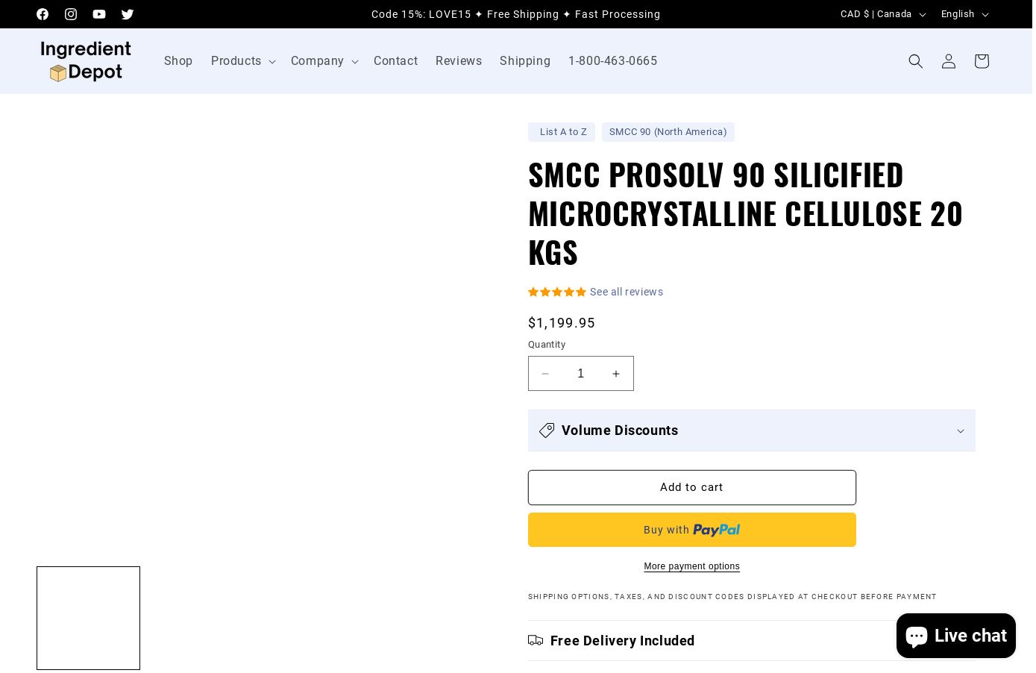This screenshot has width=1036, height=673.
Task: Open the English language dropdown
Action: [964, 14]
